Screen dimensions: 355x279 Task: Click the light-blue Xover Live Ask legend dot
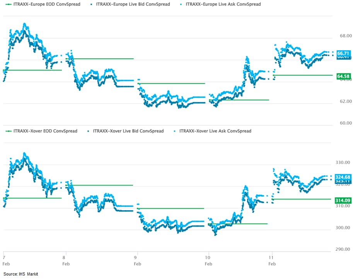[x=175, y=131]
